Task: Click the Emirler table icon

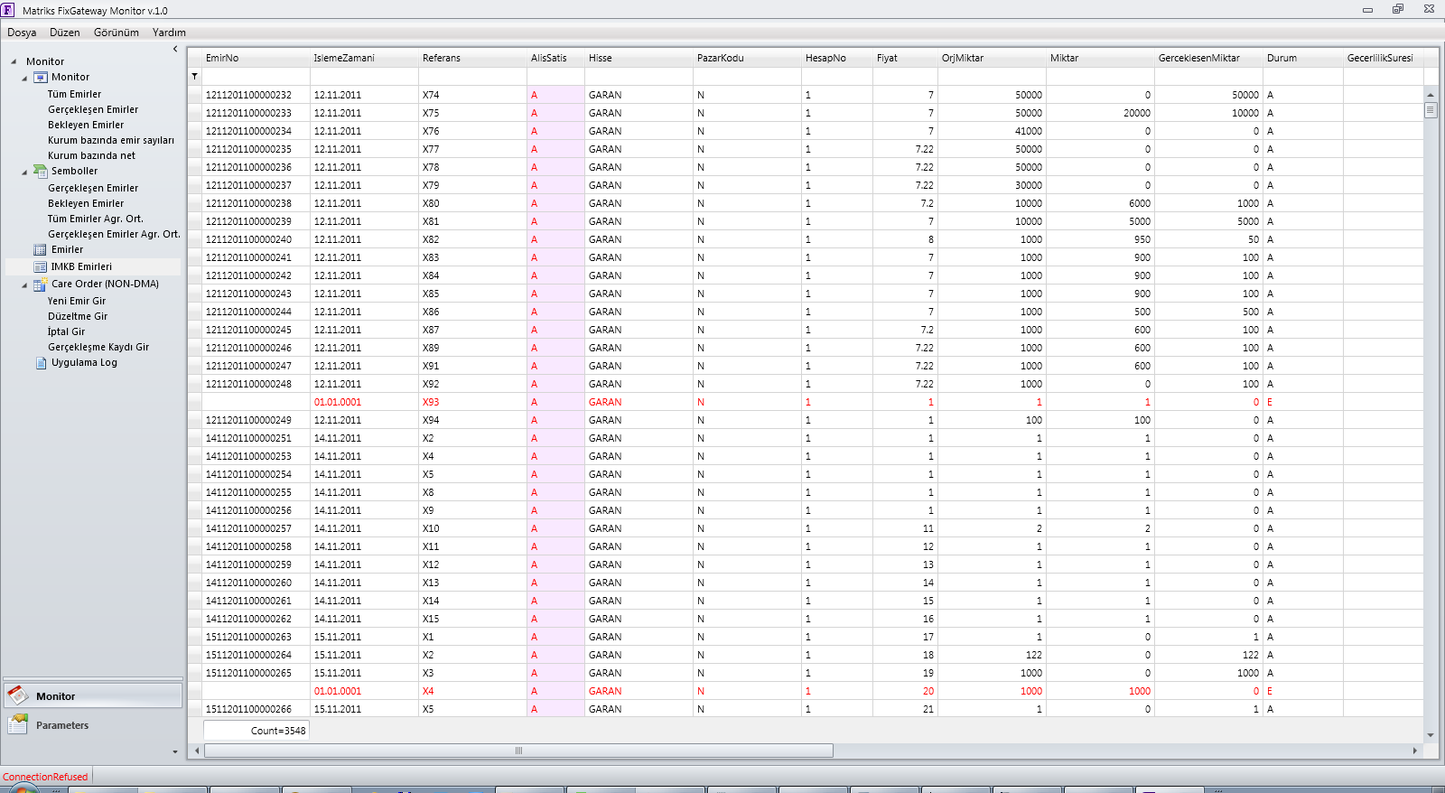Action: (40, 250)
